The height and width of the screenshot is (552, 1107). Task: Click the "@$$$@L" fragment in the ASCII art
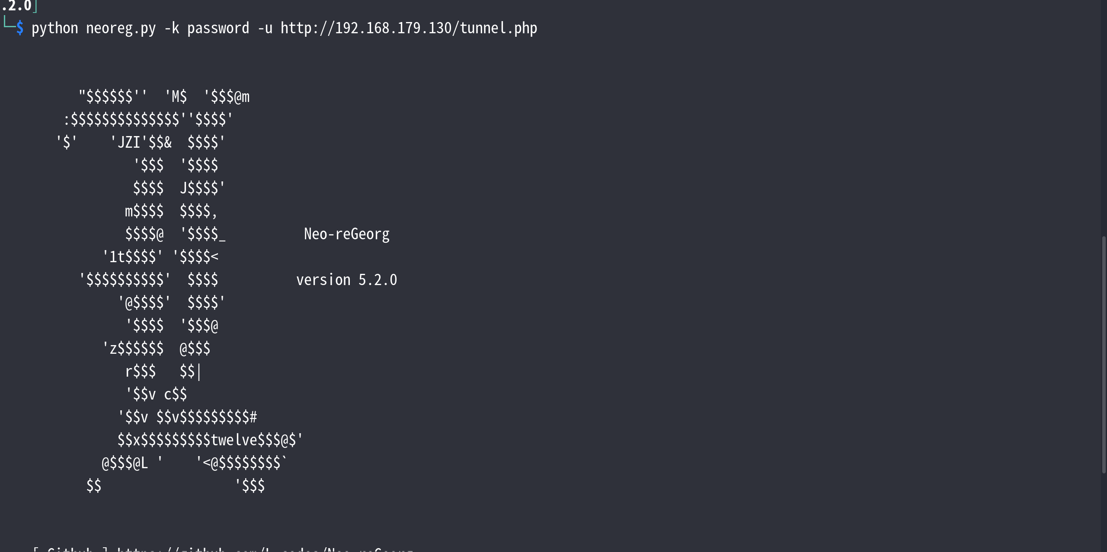(125, 463)
